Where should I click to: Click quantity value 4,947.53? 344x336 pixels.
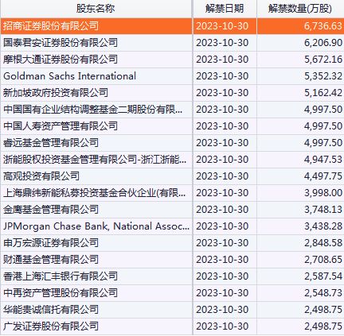(323, 160)
